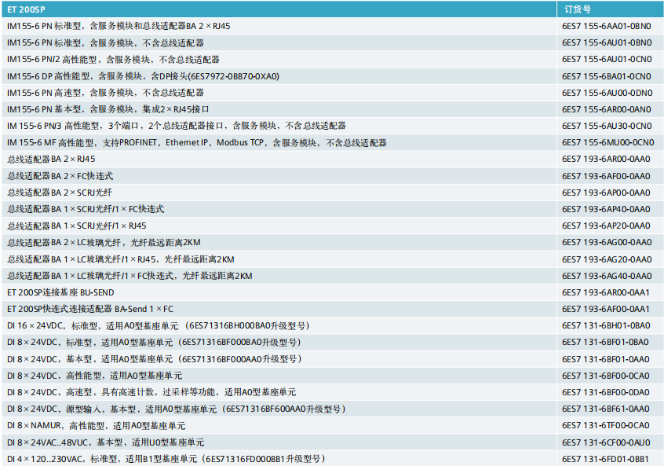
Task: Click IM155-6 PN 标准型 row with BA 2×RJ45
Action: point(119,26)
